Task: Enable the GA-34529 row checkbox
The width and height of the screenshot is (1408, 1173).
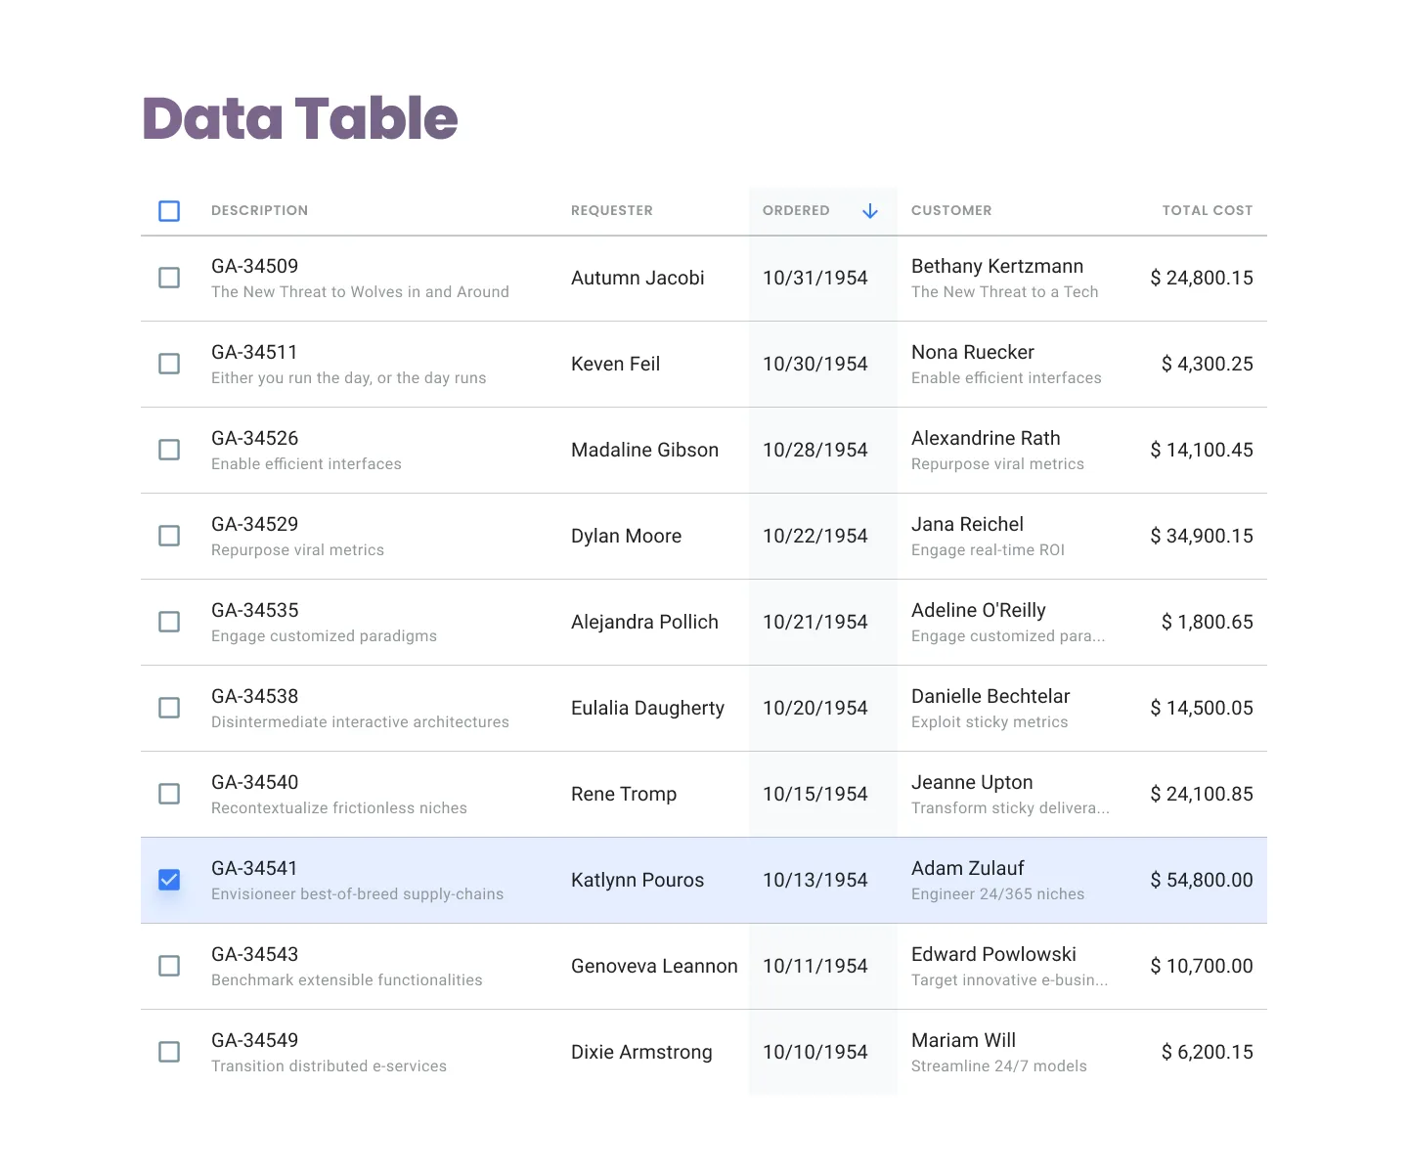Action: click(169, 536)
